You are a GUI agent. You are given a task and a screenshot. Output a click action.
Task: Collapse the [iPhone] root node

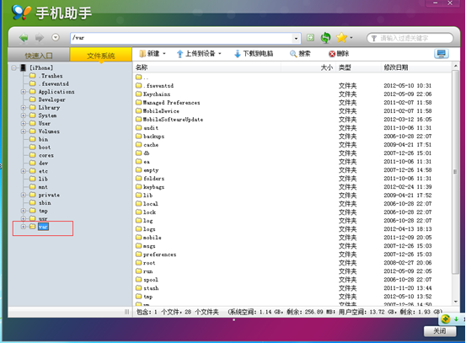pyautogui.click(x=14, y=68)
